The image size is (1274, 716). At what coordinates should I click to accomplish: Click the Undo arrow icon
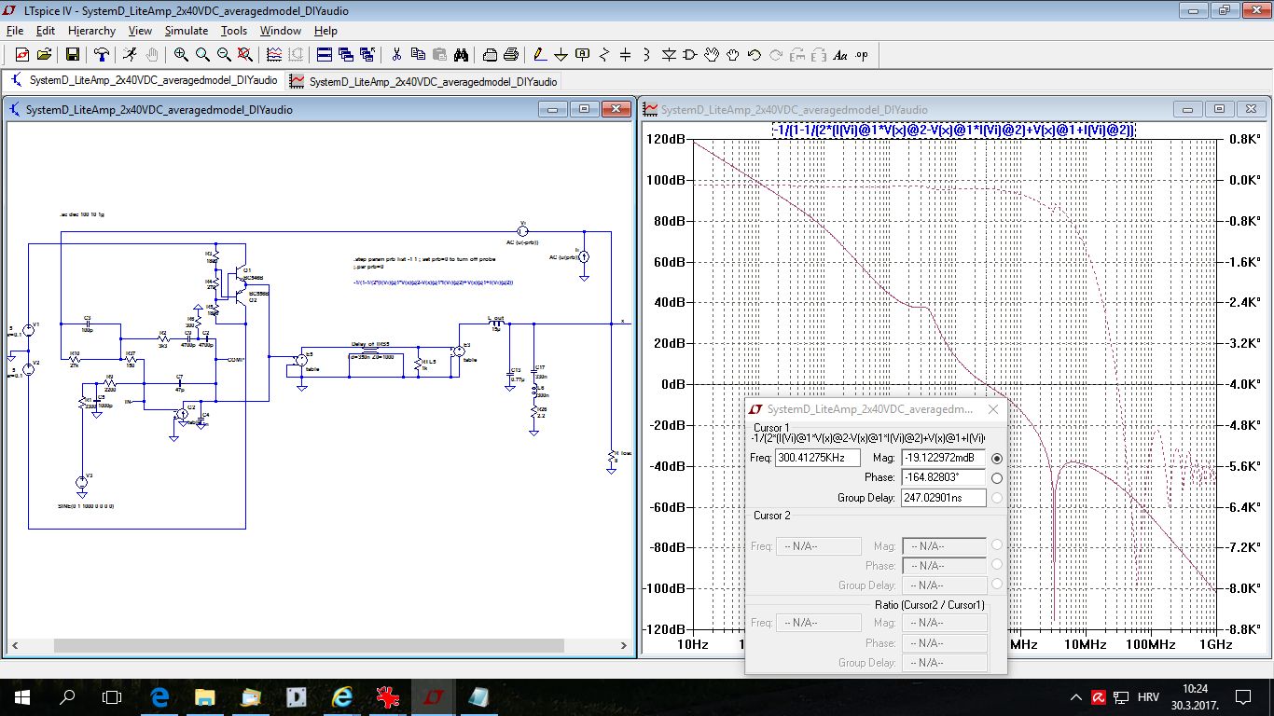(x=755, y=55)
